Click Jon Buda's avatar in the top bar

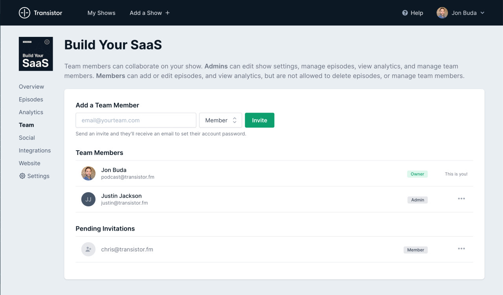click(x=442, y=13)
